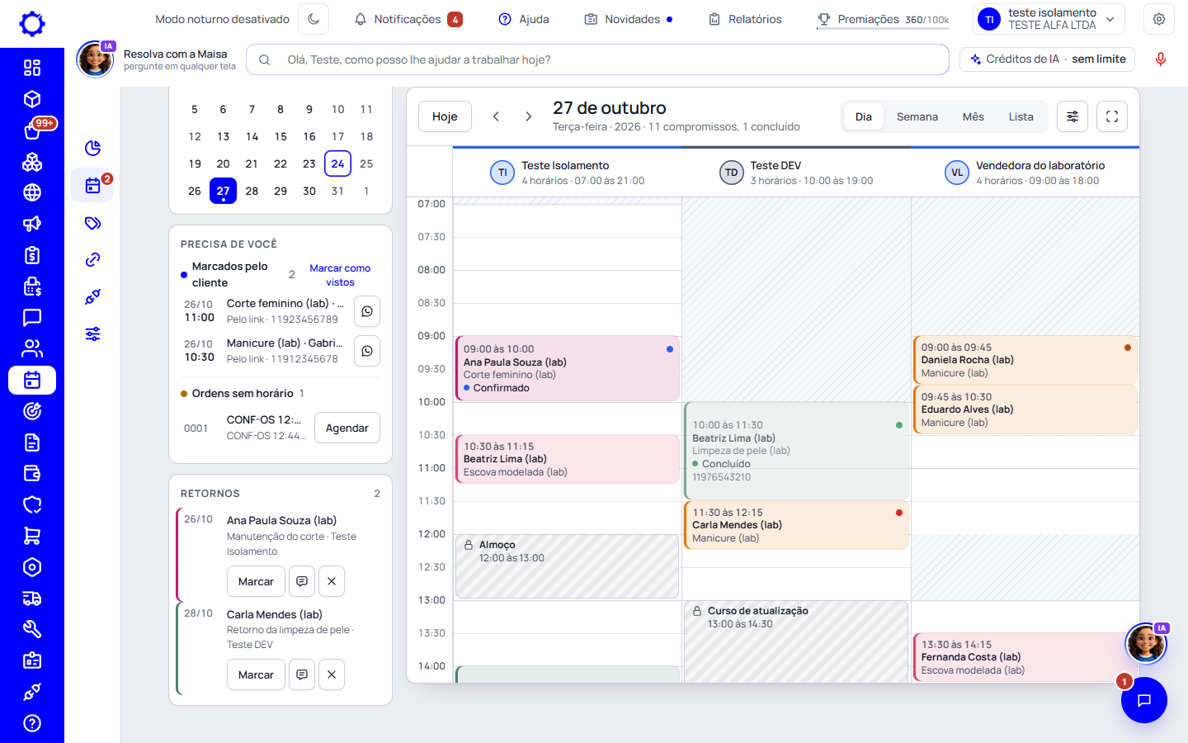The width and height of the screenshot is (1188, 743).
Task: Open chat bubble floating button
Action: pos(1143,700)
